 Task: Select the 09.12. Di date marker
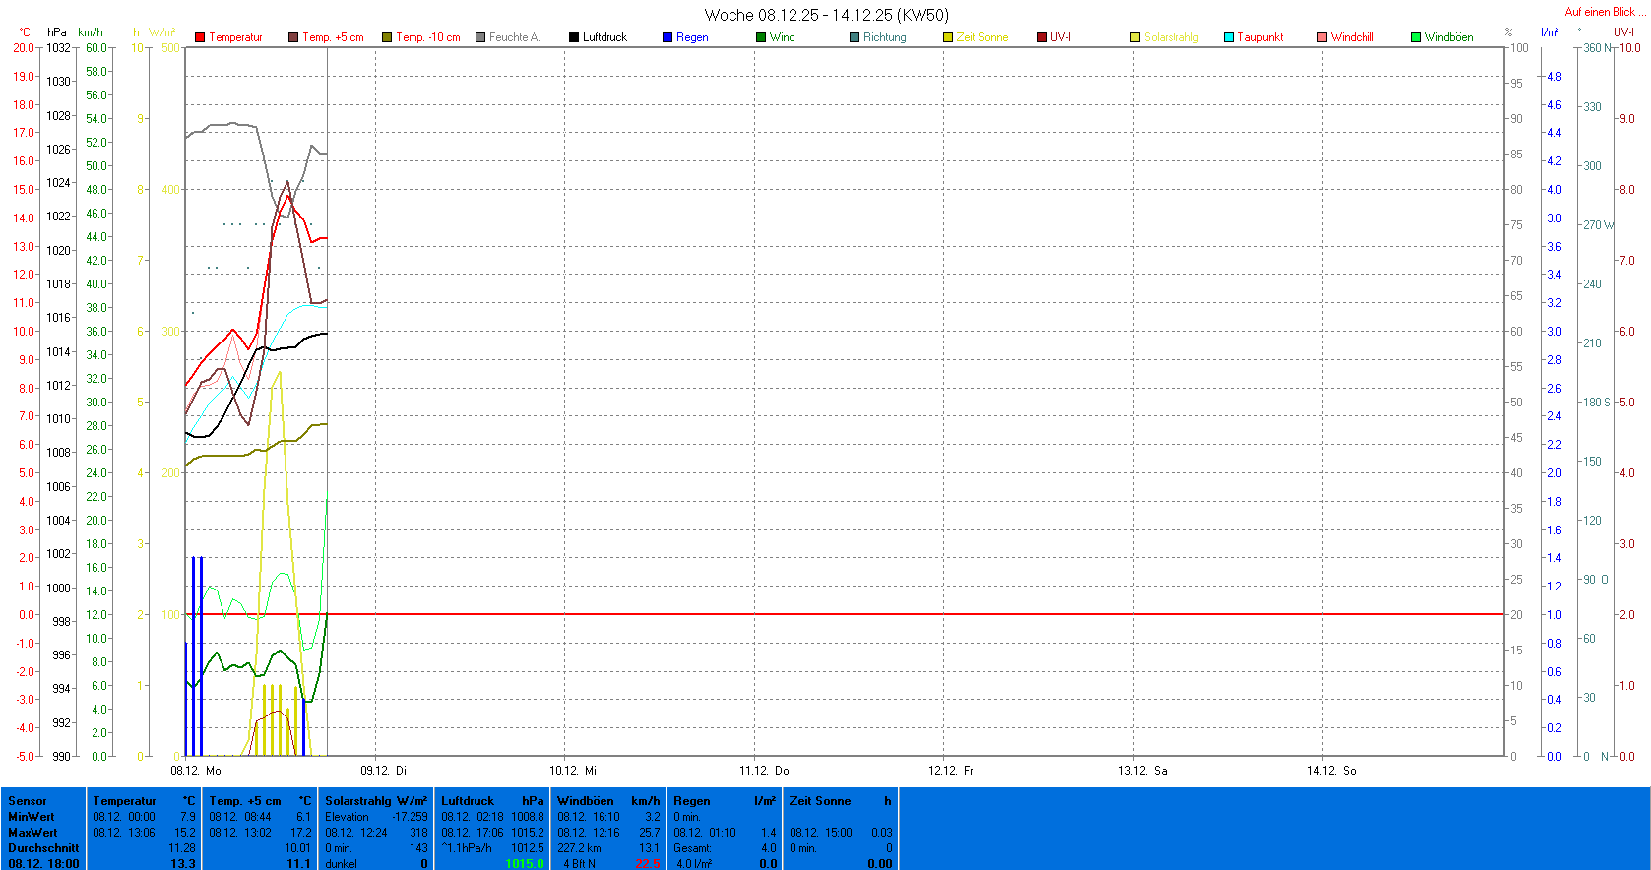pyautogui.click(x=383, y=771)
